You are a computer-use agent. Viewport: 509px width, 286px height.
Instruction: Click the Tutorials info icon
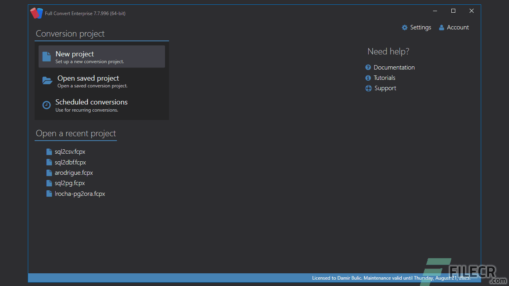(x=368, y=77)
